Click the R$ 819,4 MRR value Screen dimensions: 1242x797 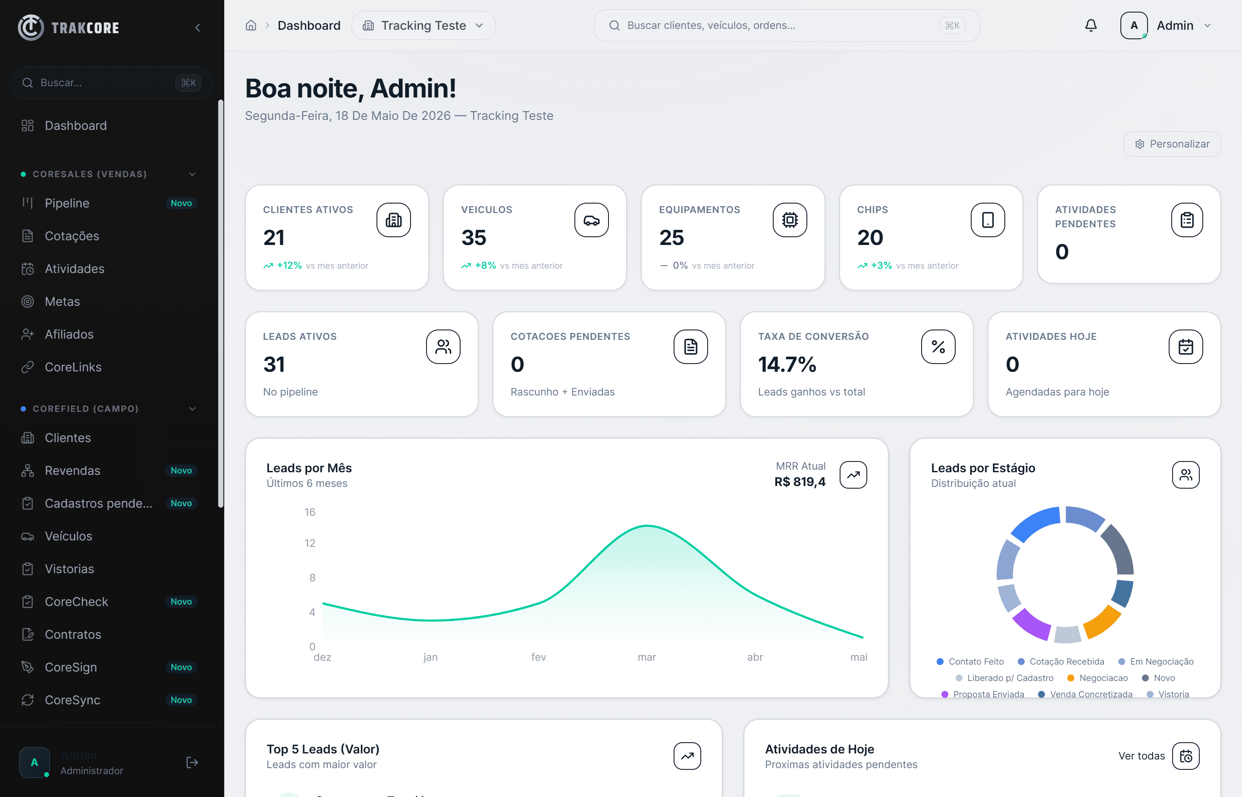(800, 482)
